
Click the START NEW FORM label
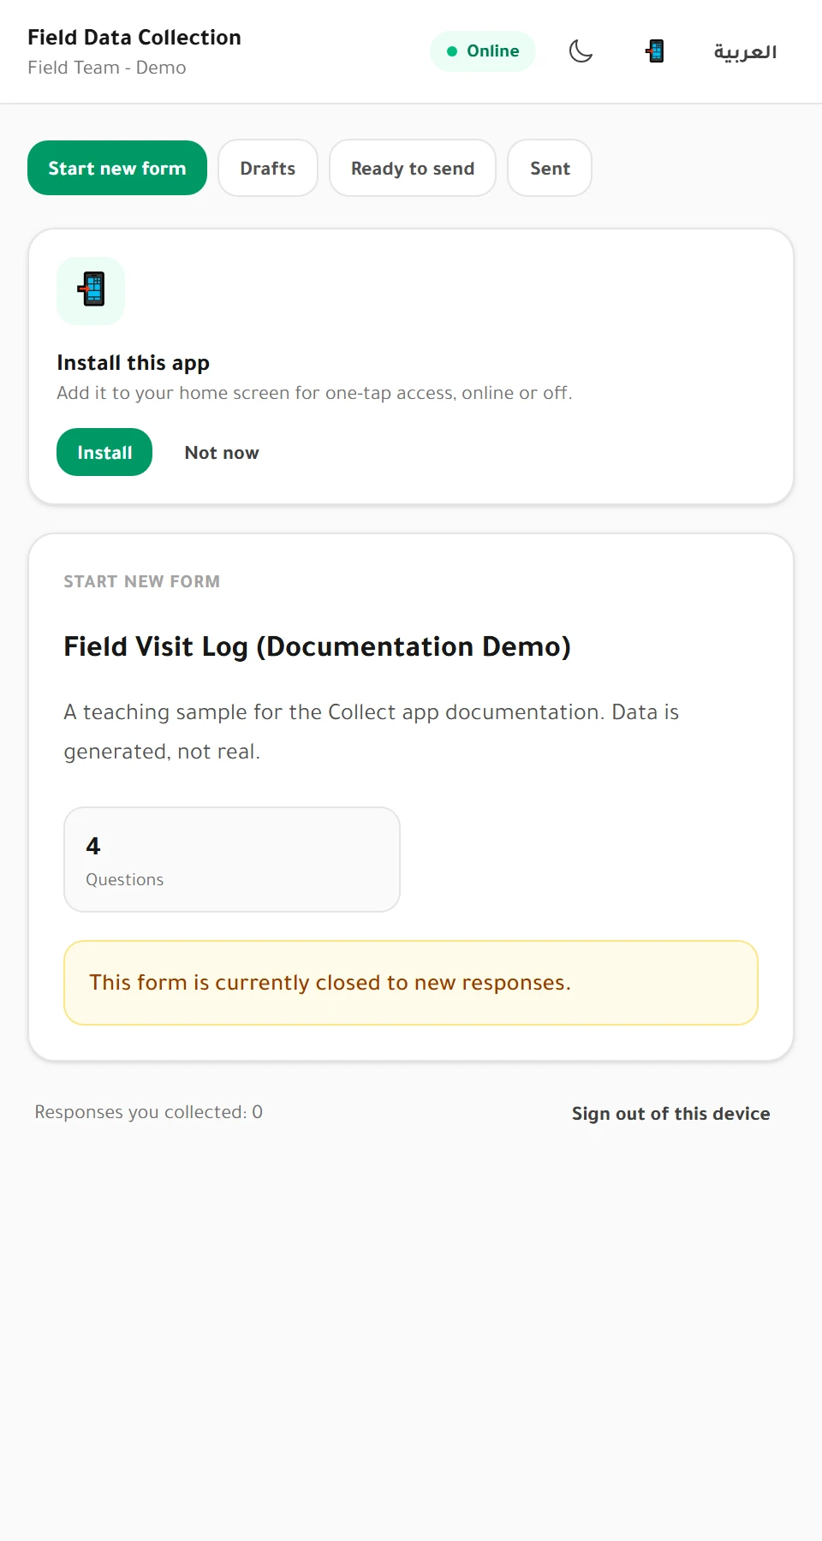pos(142,581)
